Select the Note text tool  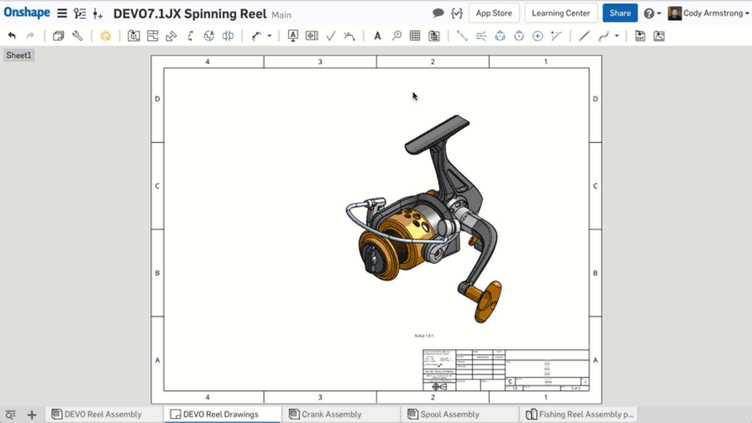(x=377, y=36)
